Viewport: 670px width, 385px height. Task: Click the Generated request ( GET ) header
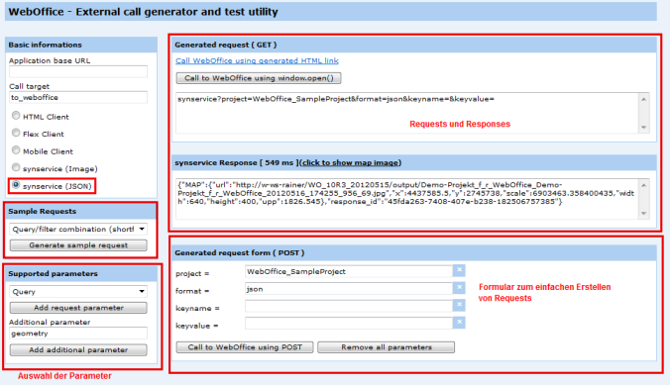(x=413, y=45)
